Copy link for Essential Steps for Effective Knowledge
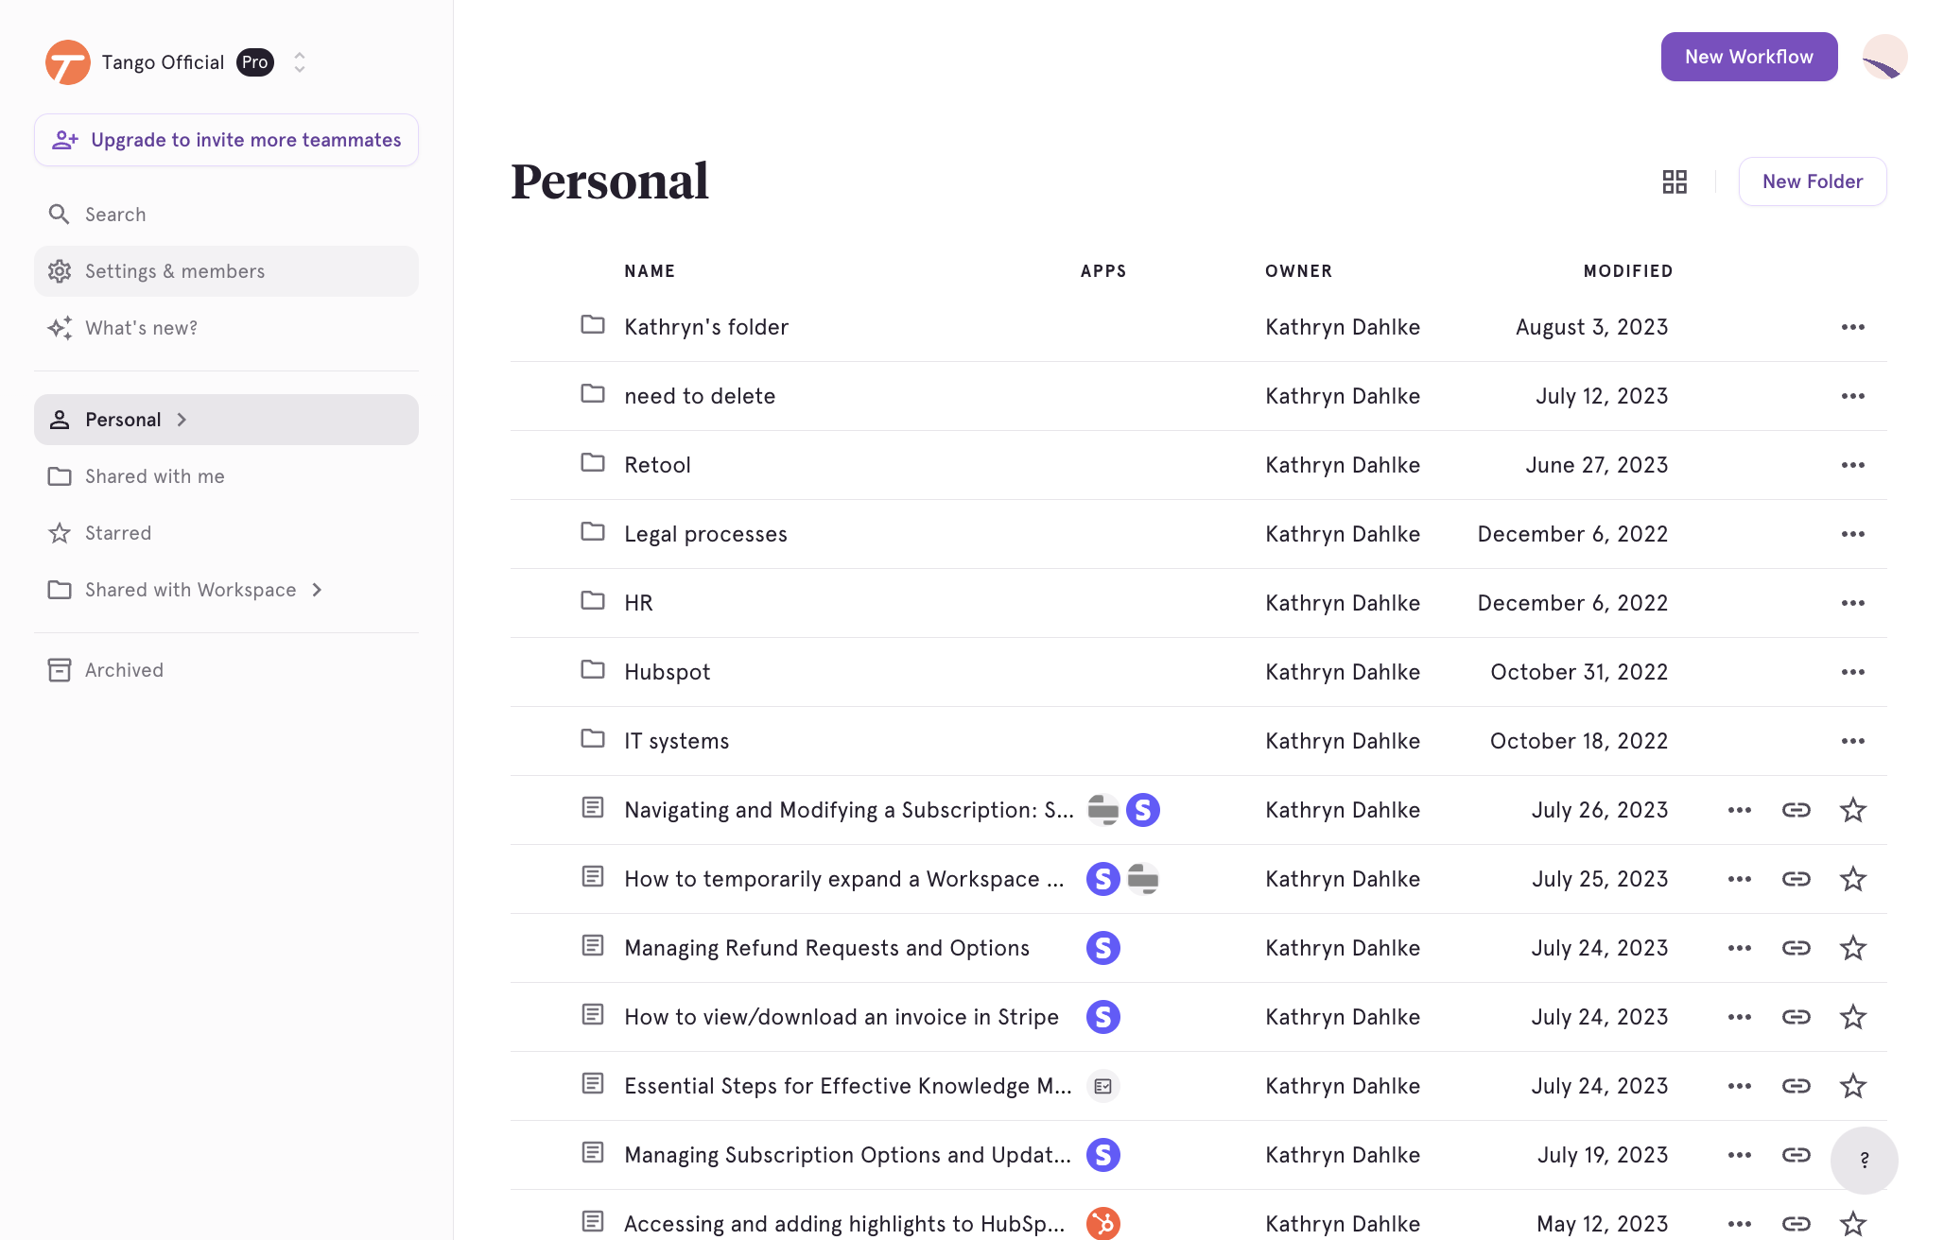 (1796, 1086)
